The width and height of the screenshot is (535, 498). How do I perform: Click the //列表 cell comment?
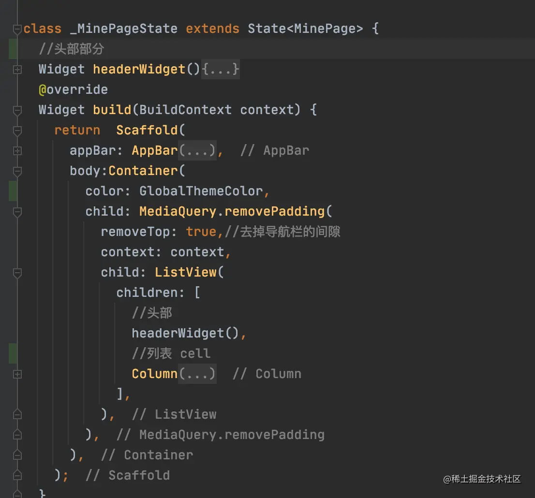[x=171, y=353]
